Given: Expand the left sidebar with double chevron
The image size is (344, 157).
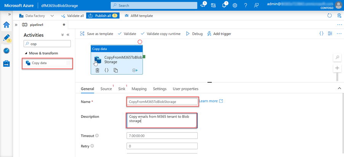Looking at the screenshot, I should coord(10,14).
